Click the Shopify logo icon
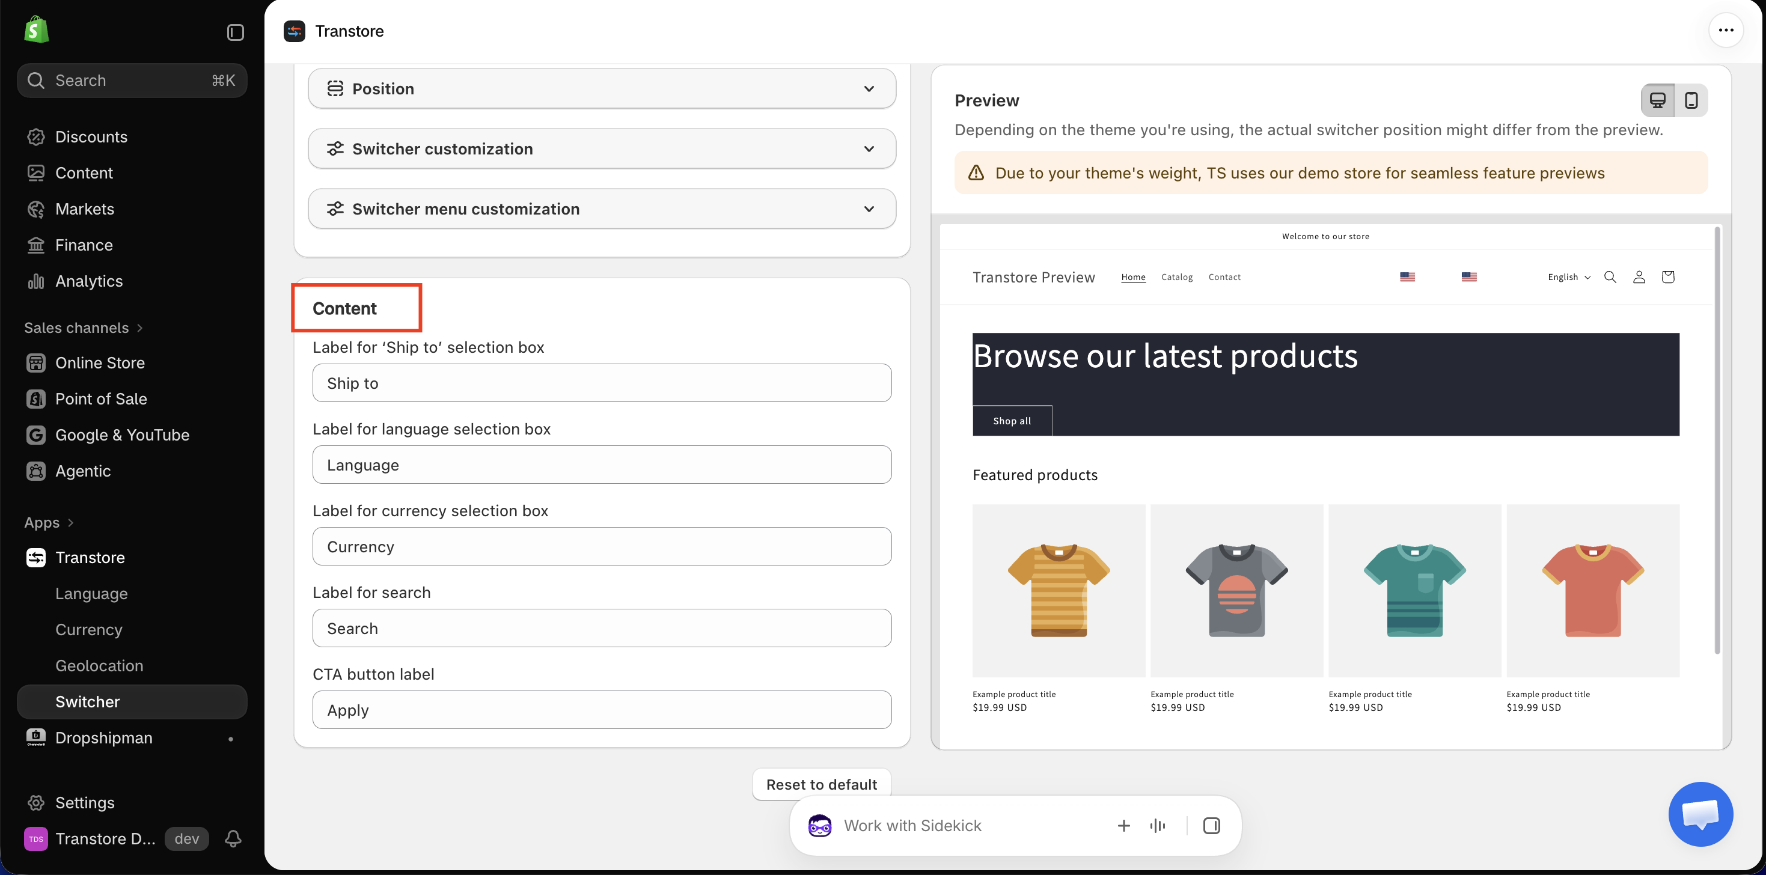The image size is (1766, 875). 36,30
